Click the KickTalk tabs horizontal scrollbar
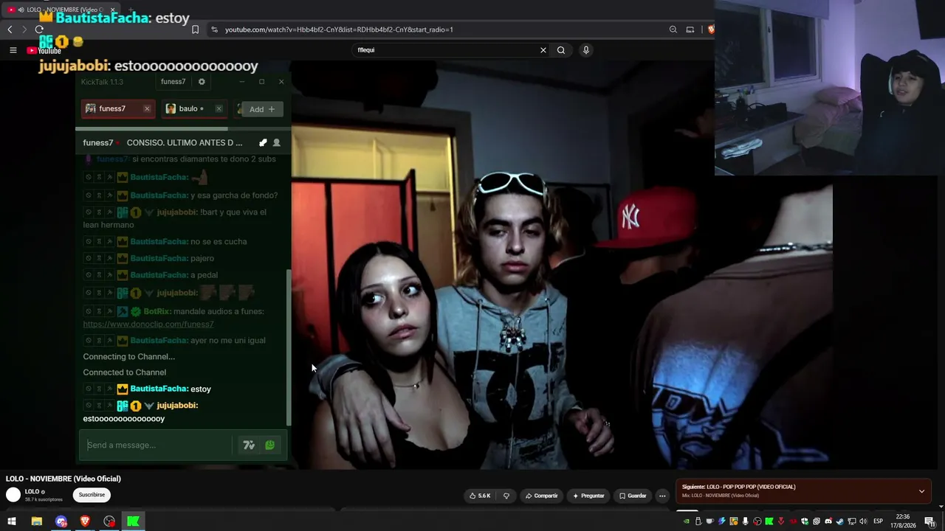 (151, 128)
